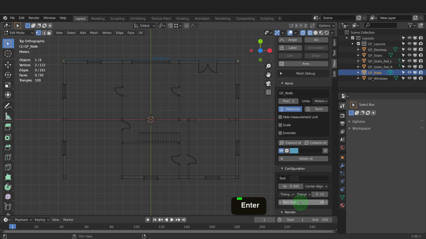426x239 pixels.
Task: Switch to the Modeling workspace tab
Action: pos(98,18)
